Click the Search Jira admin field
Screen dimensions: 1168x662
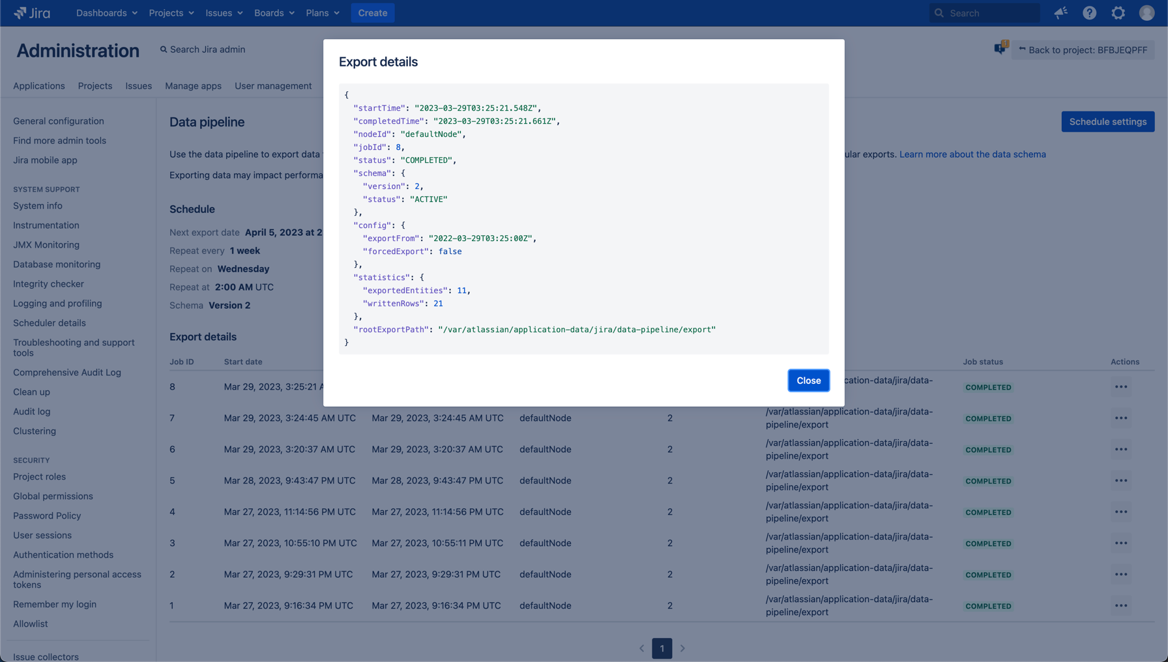coord(207,50)
